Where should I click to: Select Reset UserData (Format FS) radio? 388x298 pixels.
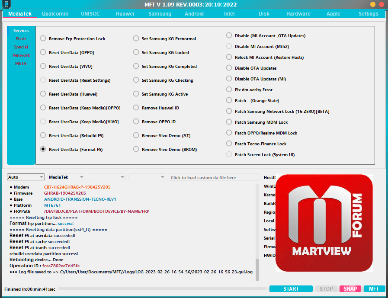coord(71,150)
